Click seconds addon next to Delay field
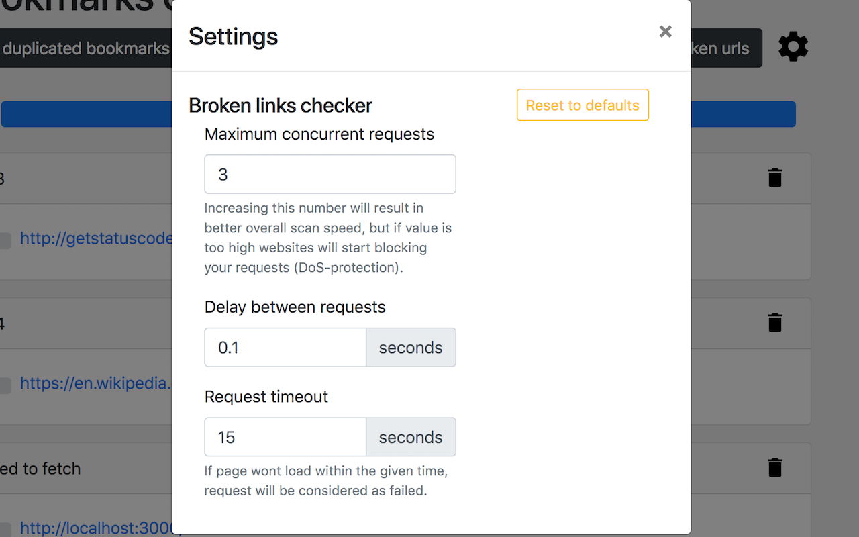The height and width of the screenshot is (537, 859). coord(411,348)
